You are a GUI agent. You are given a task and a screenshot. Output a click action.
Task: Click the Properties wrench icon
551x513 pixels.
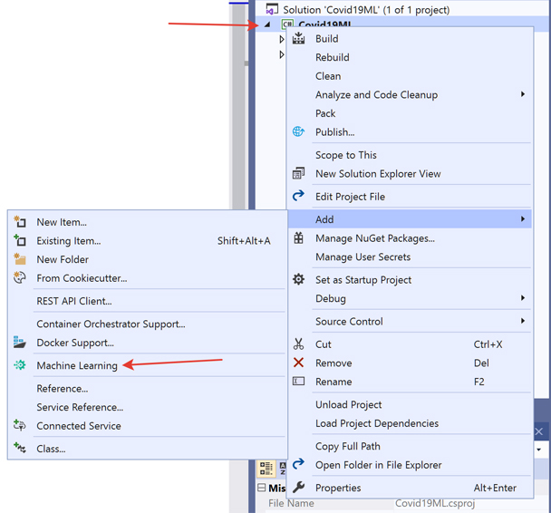298,488
